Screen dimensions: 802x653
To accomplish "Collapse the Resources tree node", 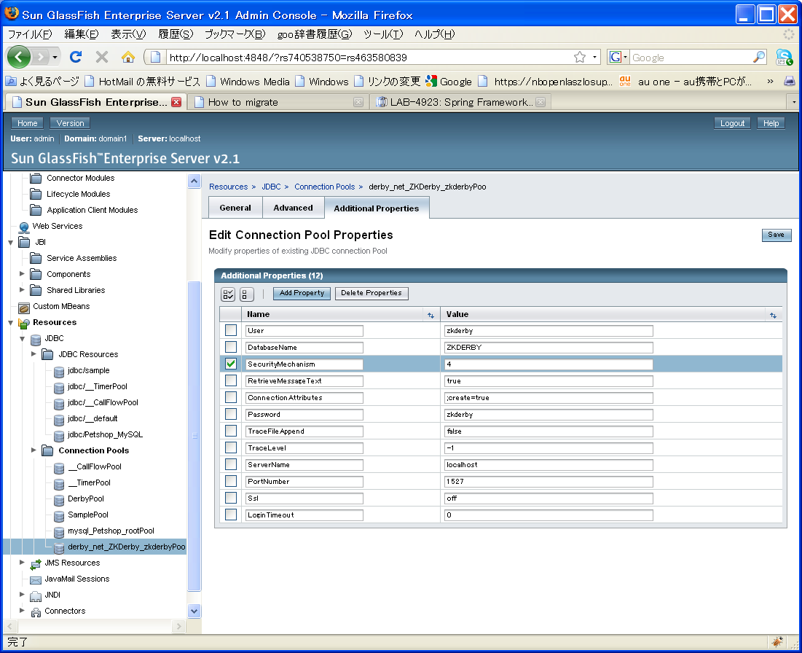I will (x=10, y=323).
